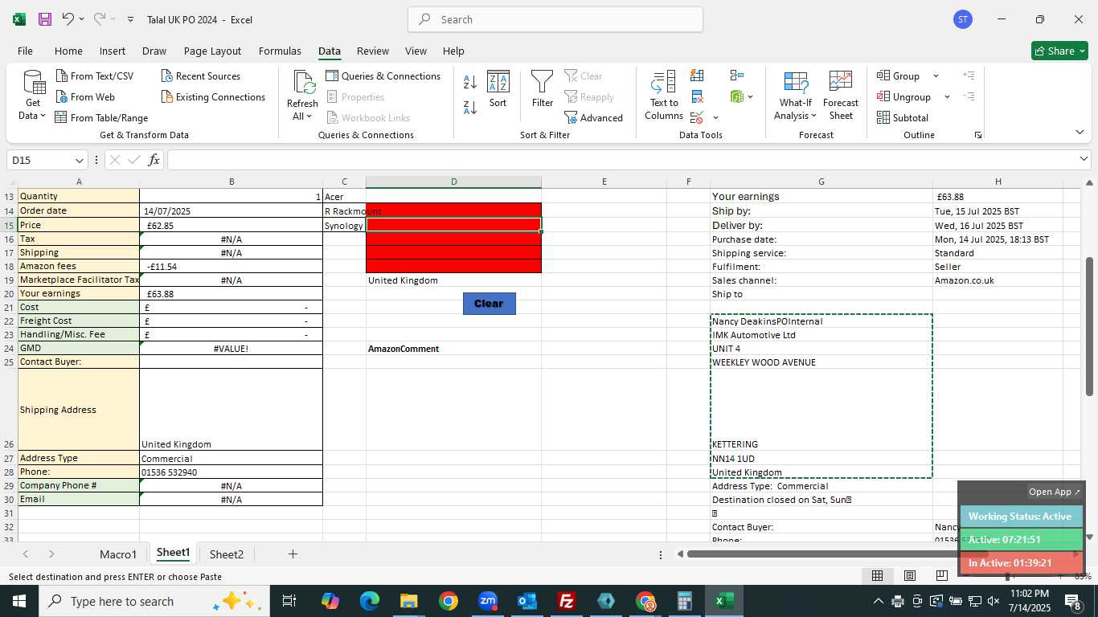The image size is (1098, 617).
Task: Switch to the Home tab
Action: tap(68, 51)
